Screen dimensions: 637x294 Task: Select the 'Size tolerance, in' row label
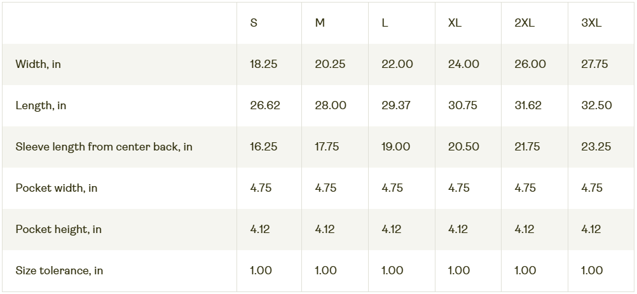(x=59, y=271)
